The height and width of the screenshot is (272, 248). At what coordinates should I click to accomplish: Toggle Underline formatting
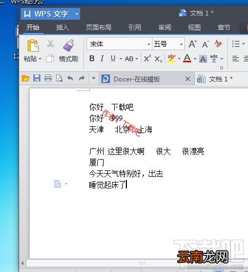[113, 59]
